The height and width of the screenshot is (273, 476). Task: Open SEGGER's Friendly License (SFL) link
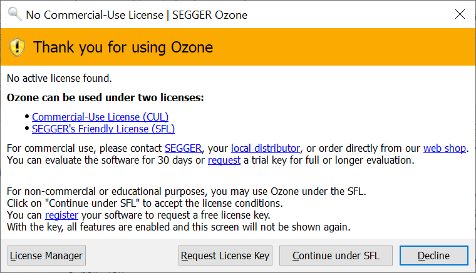103,129
